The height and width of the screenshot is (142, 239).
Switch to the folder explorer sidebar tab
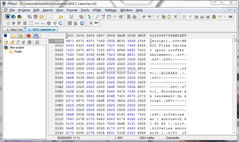13,36
